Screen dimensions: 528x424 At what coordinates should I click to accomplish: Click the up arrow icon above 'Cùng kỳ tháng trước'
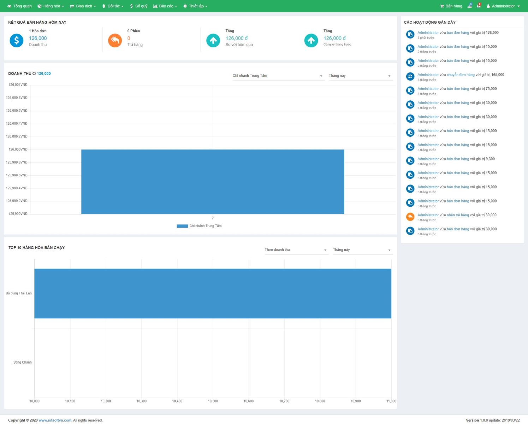[311, 41]
